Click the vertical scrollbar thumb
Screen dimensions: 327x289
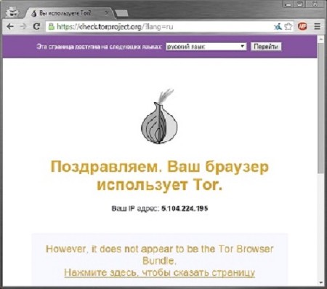[321, 108]
